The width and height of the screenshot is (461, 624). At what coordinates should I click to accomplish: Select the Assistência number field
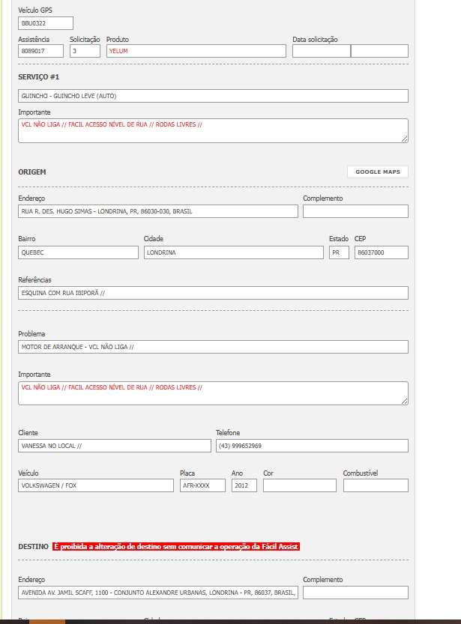40,51
